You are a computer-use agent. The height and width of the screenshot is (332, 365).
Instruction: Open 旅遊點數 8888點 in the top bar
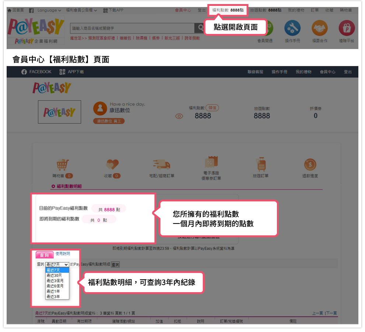265,10
